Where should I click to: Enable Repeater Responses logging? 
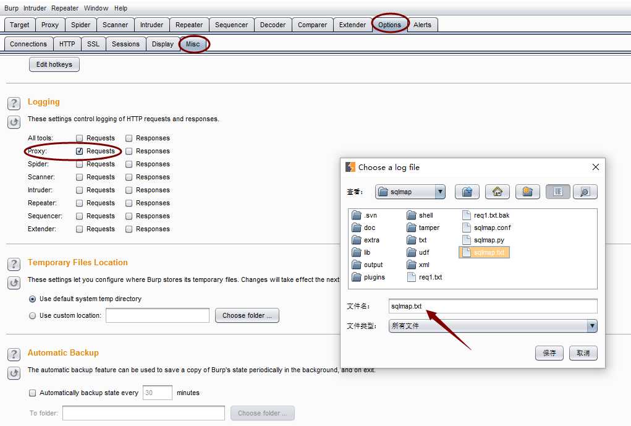[x=129, y=203]
